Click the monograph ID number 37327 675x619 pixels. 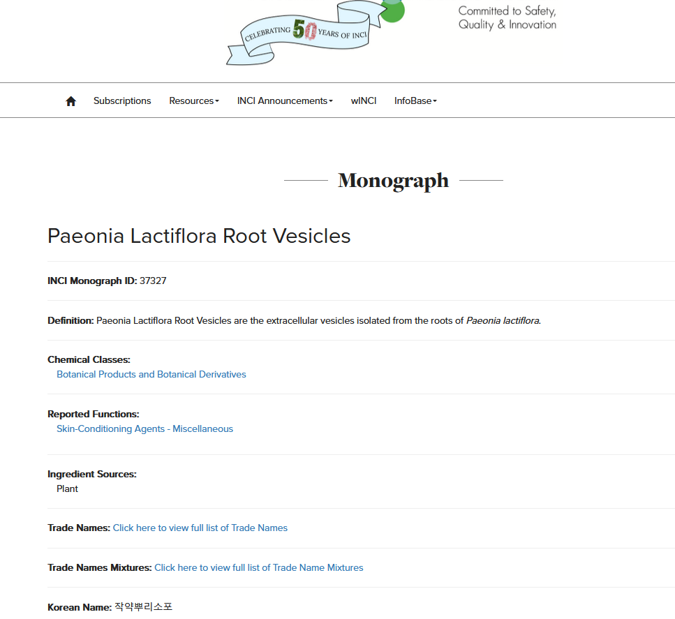click(x=153, y=281)
